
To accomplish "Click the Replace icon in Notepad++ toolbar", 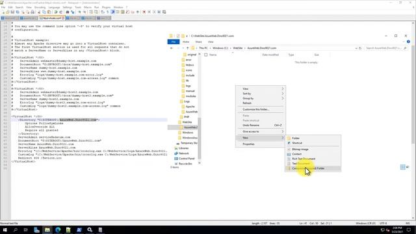I will point(72,12).
